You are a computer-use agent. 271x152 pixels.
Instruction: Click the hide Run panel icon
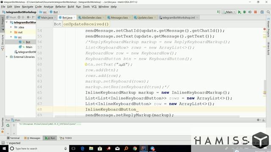pyautogui.click(x=263, y=120)
